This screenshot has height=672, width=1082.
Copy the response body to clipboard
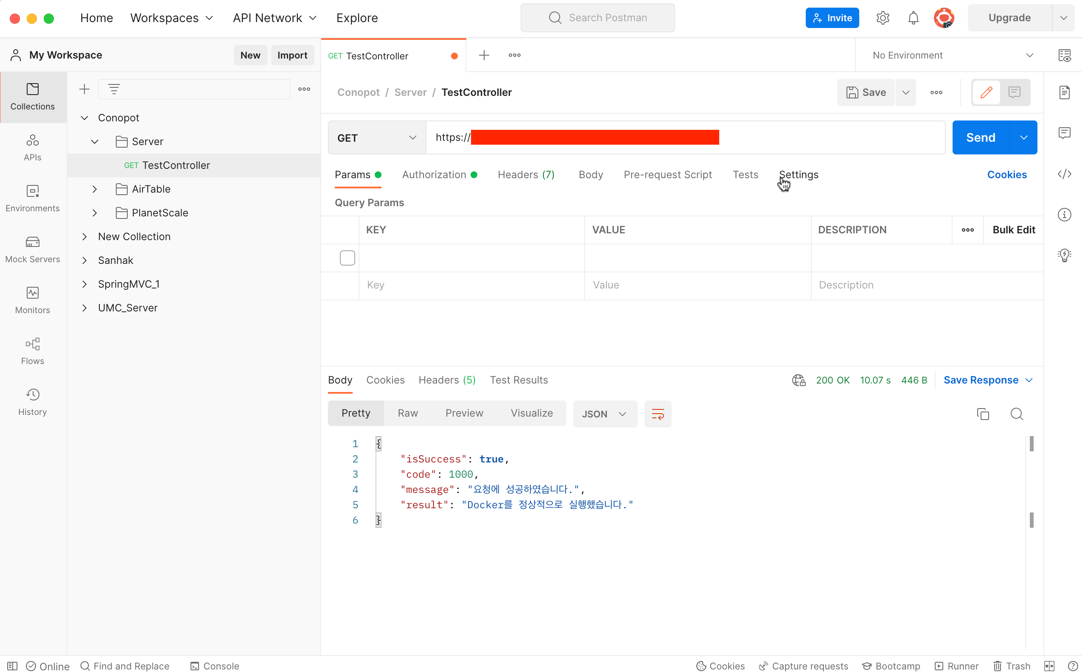tap(983, 414)
